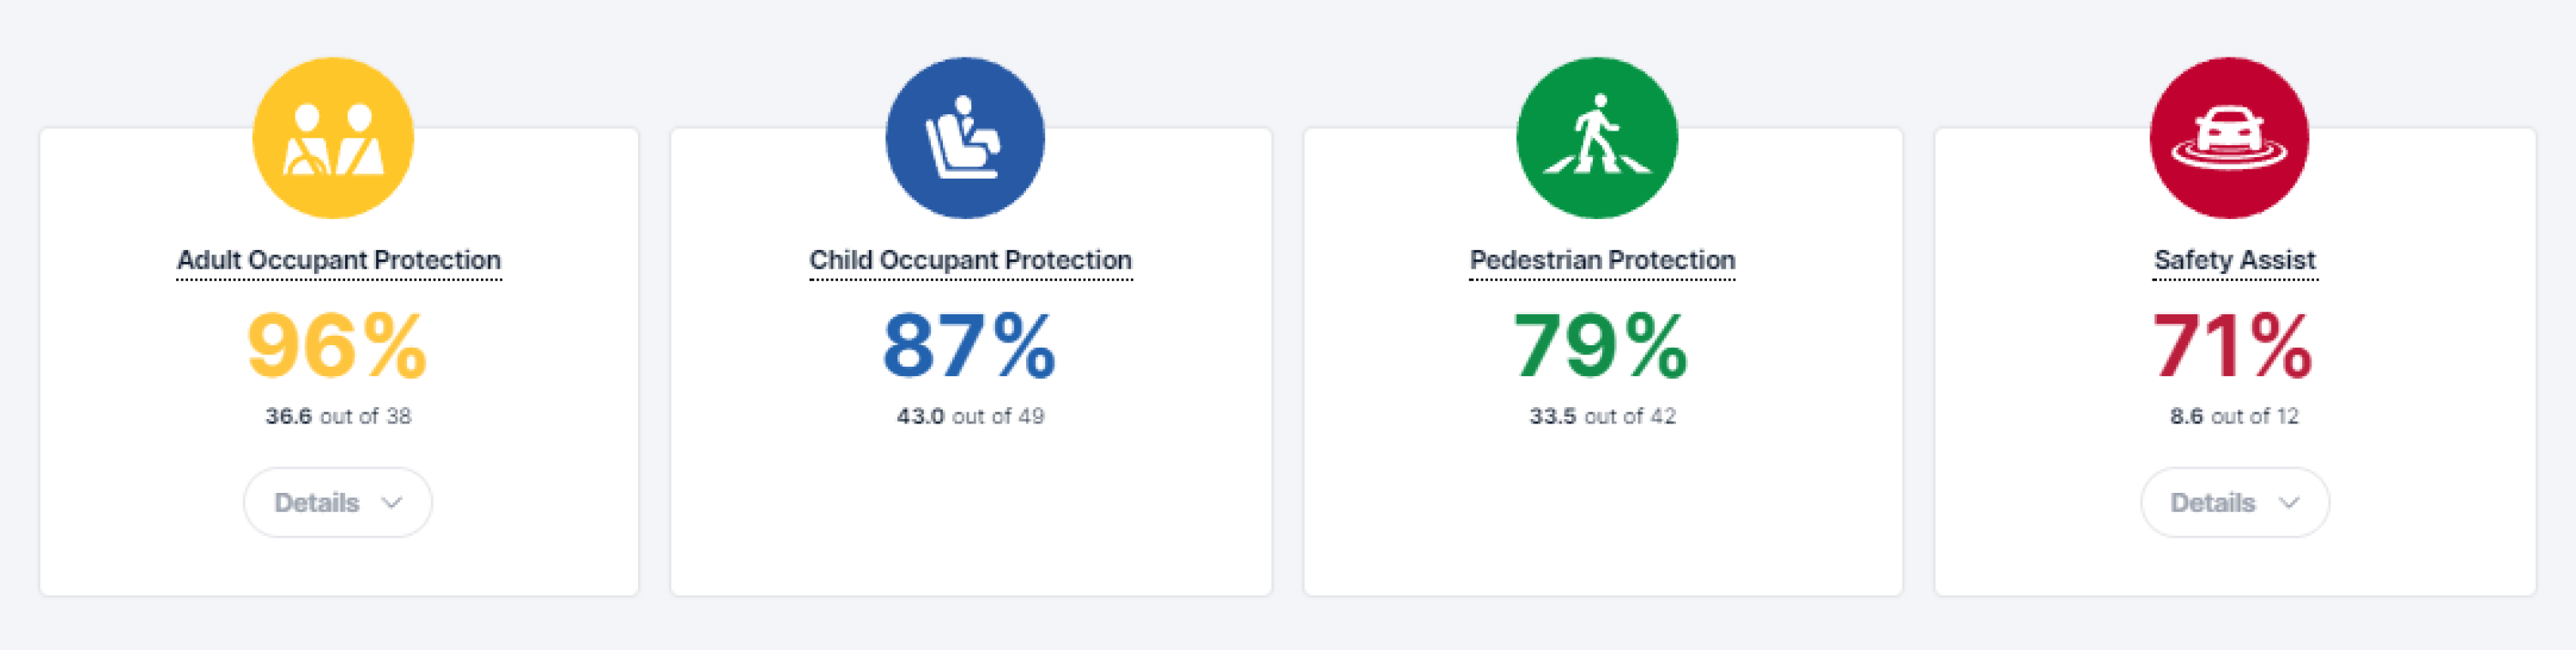Image resolution: width=2576 pixels, height=650 pixels.
Task: Open the Safety Assist title link
Action: point(2234,260)
